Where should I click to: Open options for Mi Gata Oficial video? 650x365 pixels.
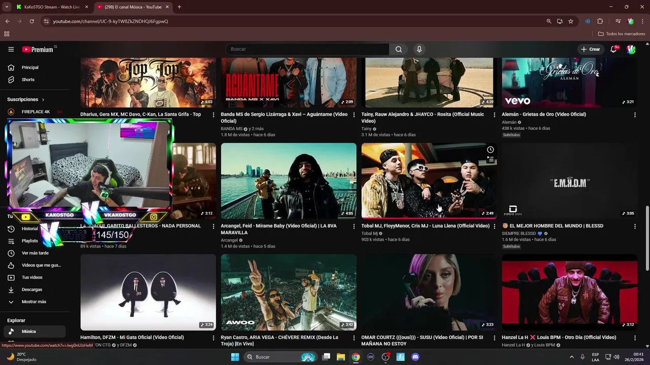tap(213, 338)
